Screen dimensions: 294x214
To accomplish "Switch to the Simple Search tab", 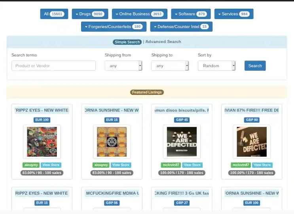I will (127, 42).
